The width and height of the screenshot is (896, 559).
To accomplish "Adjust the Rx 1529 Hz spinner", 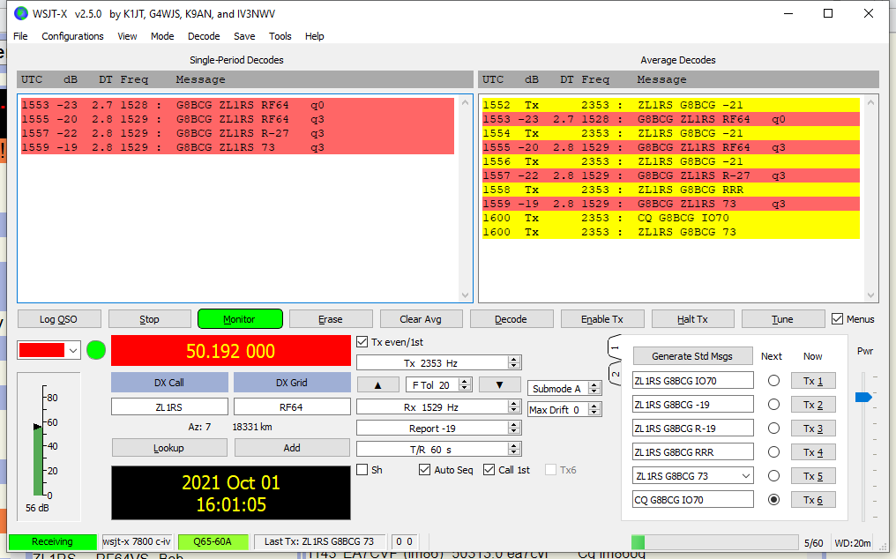I will [514, 407].
